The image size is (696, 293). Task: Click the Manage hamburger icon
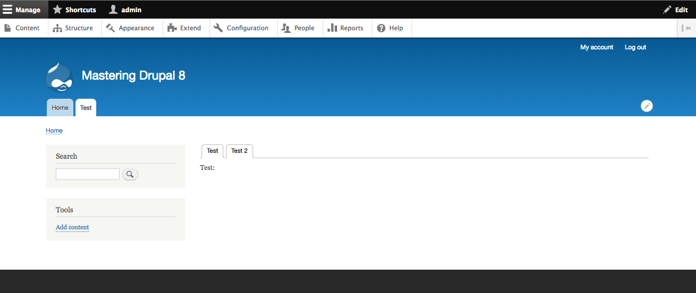(x=7, y=10)
